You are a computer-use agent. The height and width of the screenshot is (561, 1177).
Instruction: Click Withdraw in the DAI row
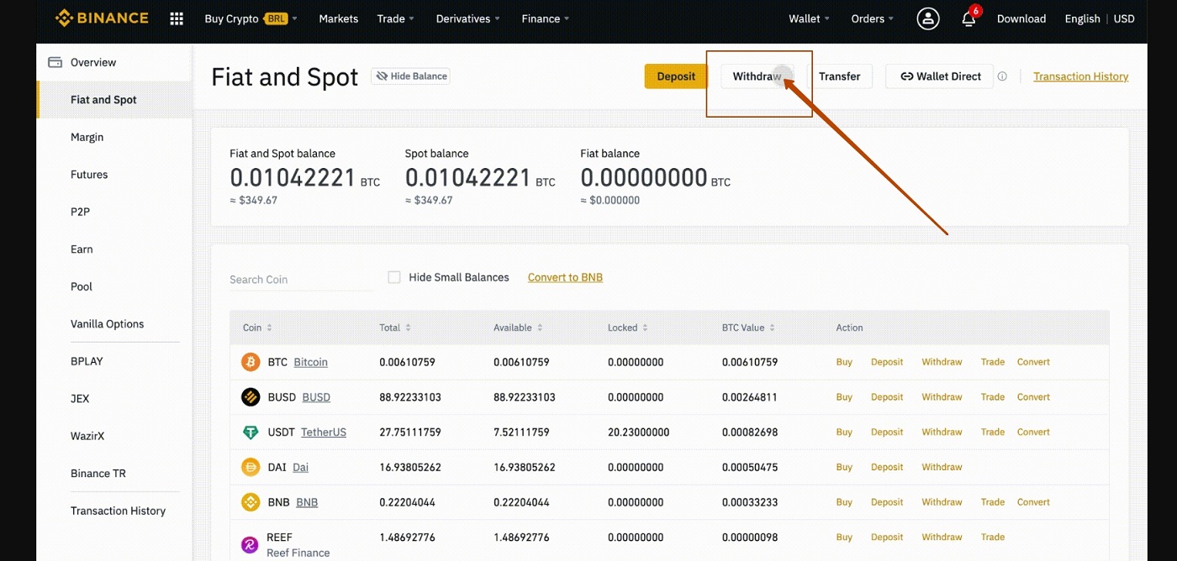[x=942, y=467]
